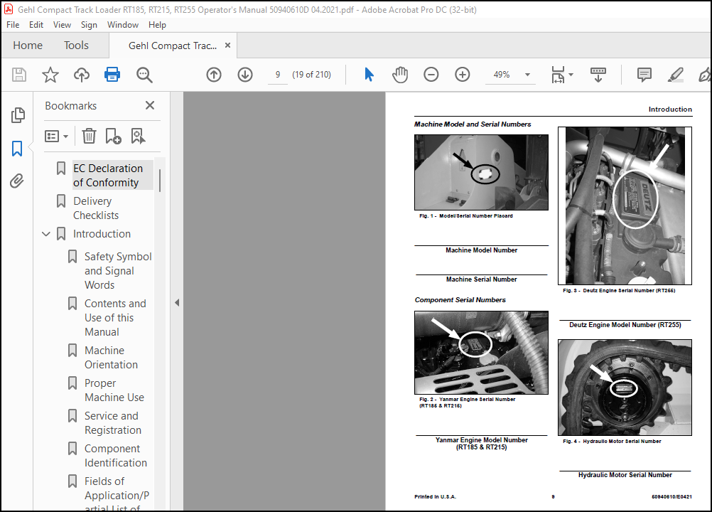This screenshot has width=712, height=512.
Task: Upload file to cloud icon
Action: click(x=82, y=75)
